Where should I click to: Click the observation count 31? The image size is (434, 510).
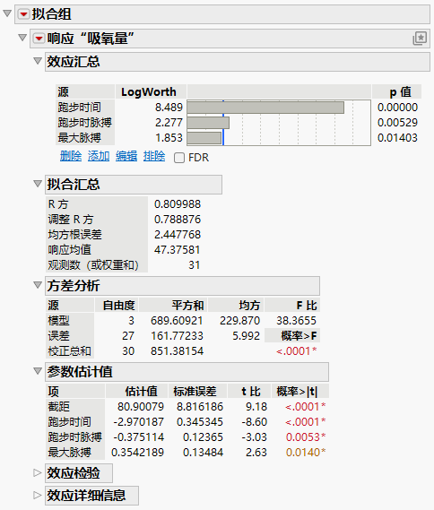[x=195, y=265]
